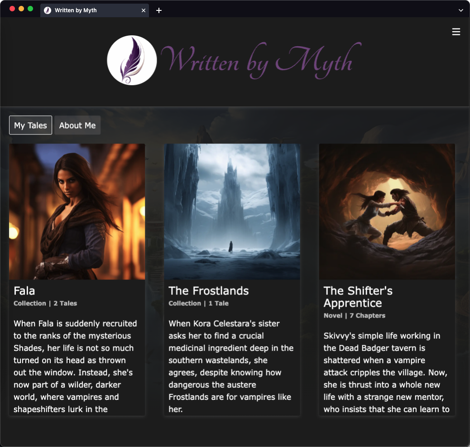This screenshot has height=447, width=470.
Task: Click the tab favicon icon
Action: [48, 10]
